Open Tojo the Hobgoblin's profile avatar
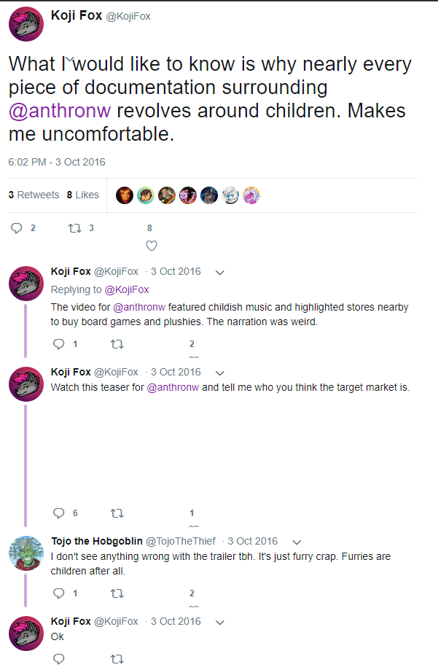The width and height of the screenshot is (438, 670). [x=26, y=553]
